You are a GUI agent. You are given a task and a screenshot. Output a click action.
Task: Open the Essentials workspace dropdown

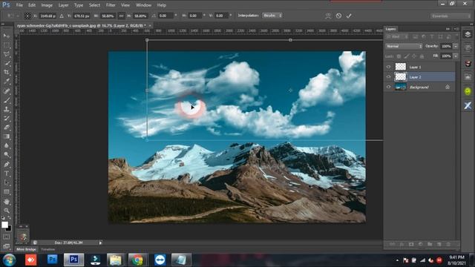coord(450,16)
